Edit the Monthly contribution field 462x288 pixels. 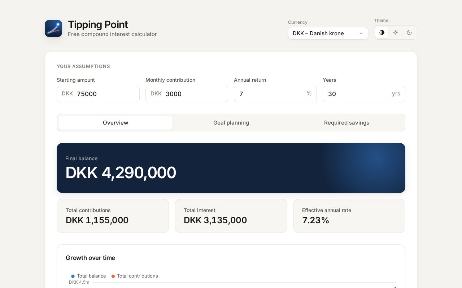pyautogui.click(x=187, y=94)
